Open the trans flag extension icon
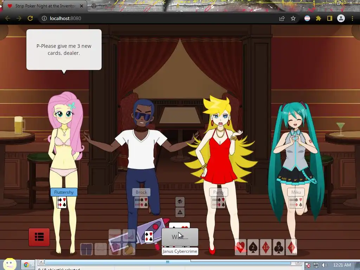The height and width of the screenshot is (270, 360). (x=307, y=18)
